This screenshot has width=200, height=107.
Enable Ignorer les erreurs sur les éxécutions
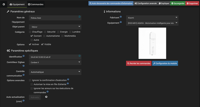pyautogui.click(x=32, y=88)
